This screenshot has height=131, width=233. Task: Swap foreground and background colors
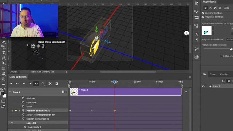[x=5, y=89]
